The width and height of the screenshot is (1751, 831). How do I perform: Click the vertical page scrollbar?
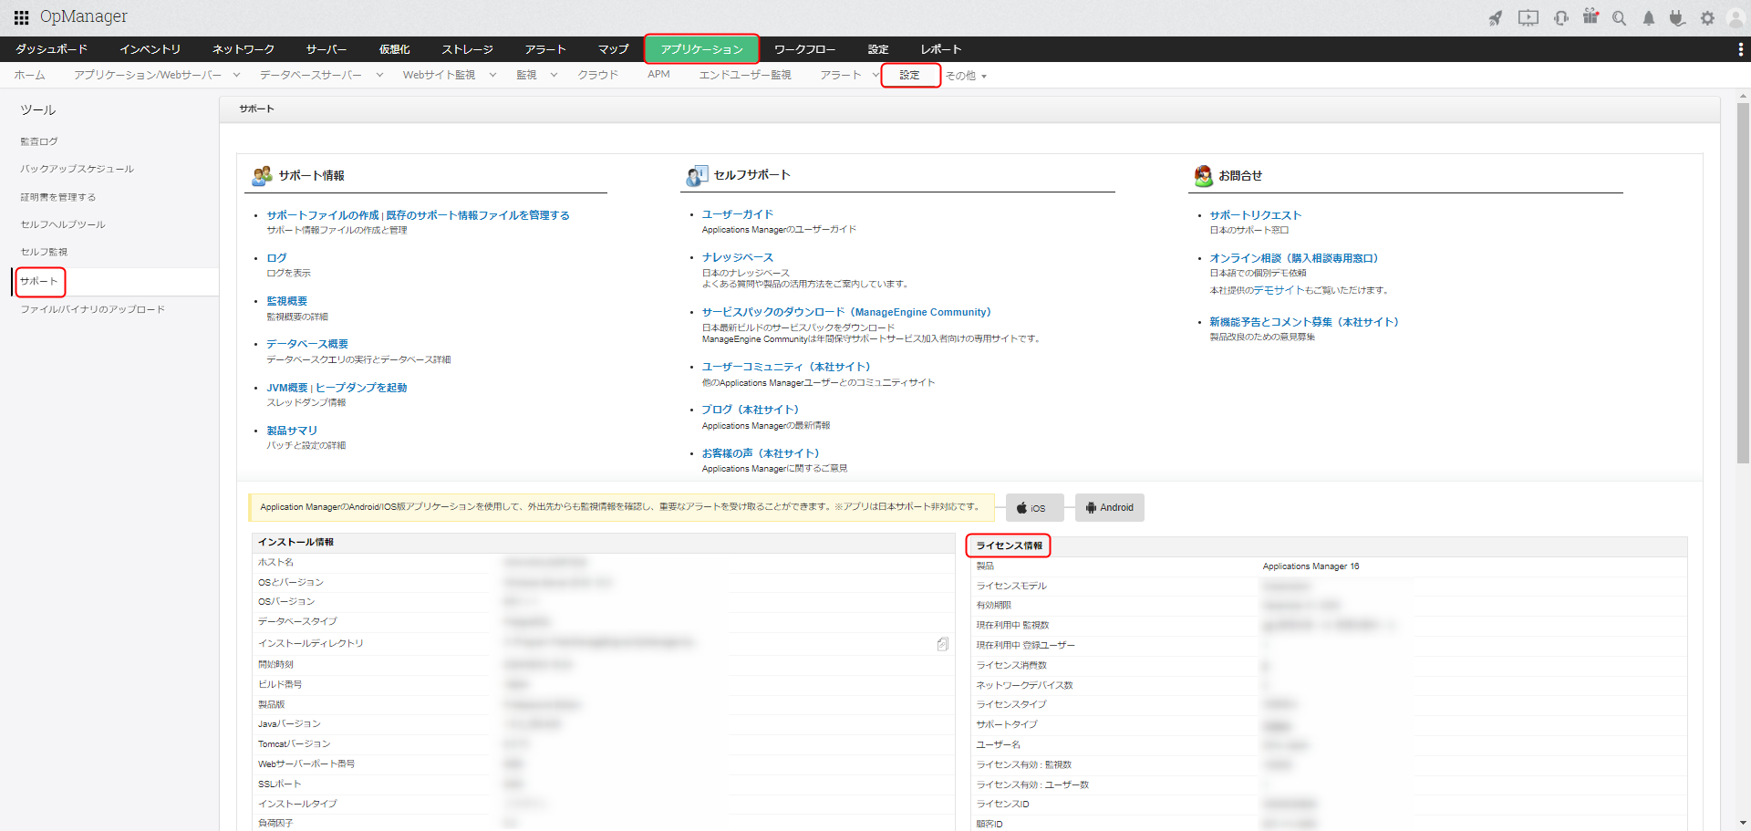coord(1743,283)
